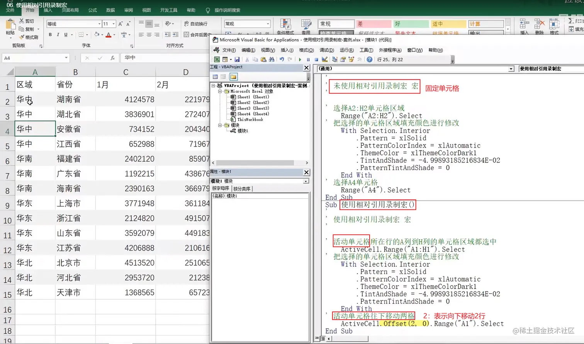
Task: Click the text orientation icon in Excel
Action: [168, 24]
